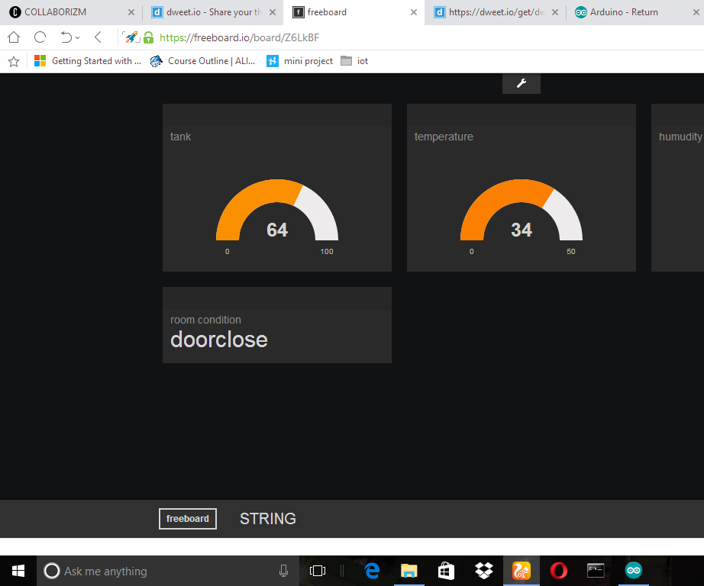This screenshot has width=704, height=586.
Task: Open the iot bookmarks folder
Action: [x=354, y=60]
